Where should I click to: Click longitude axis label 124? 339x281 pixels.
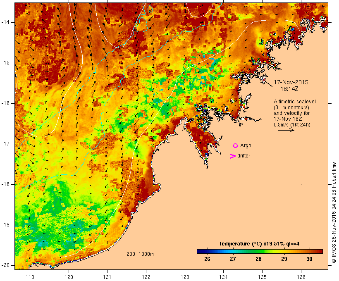tap(224, 277)
